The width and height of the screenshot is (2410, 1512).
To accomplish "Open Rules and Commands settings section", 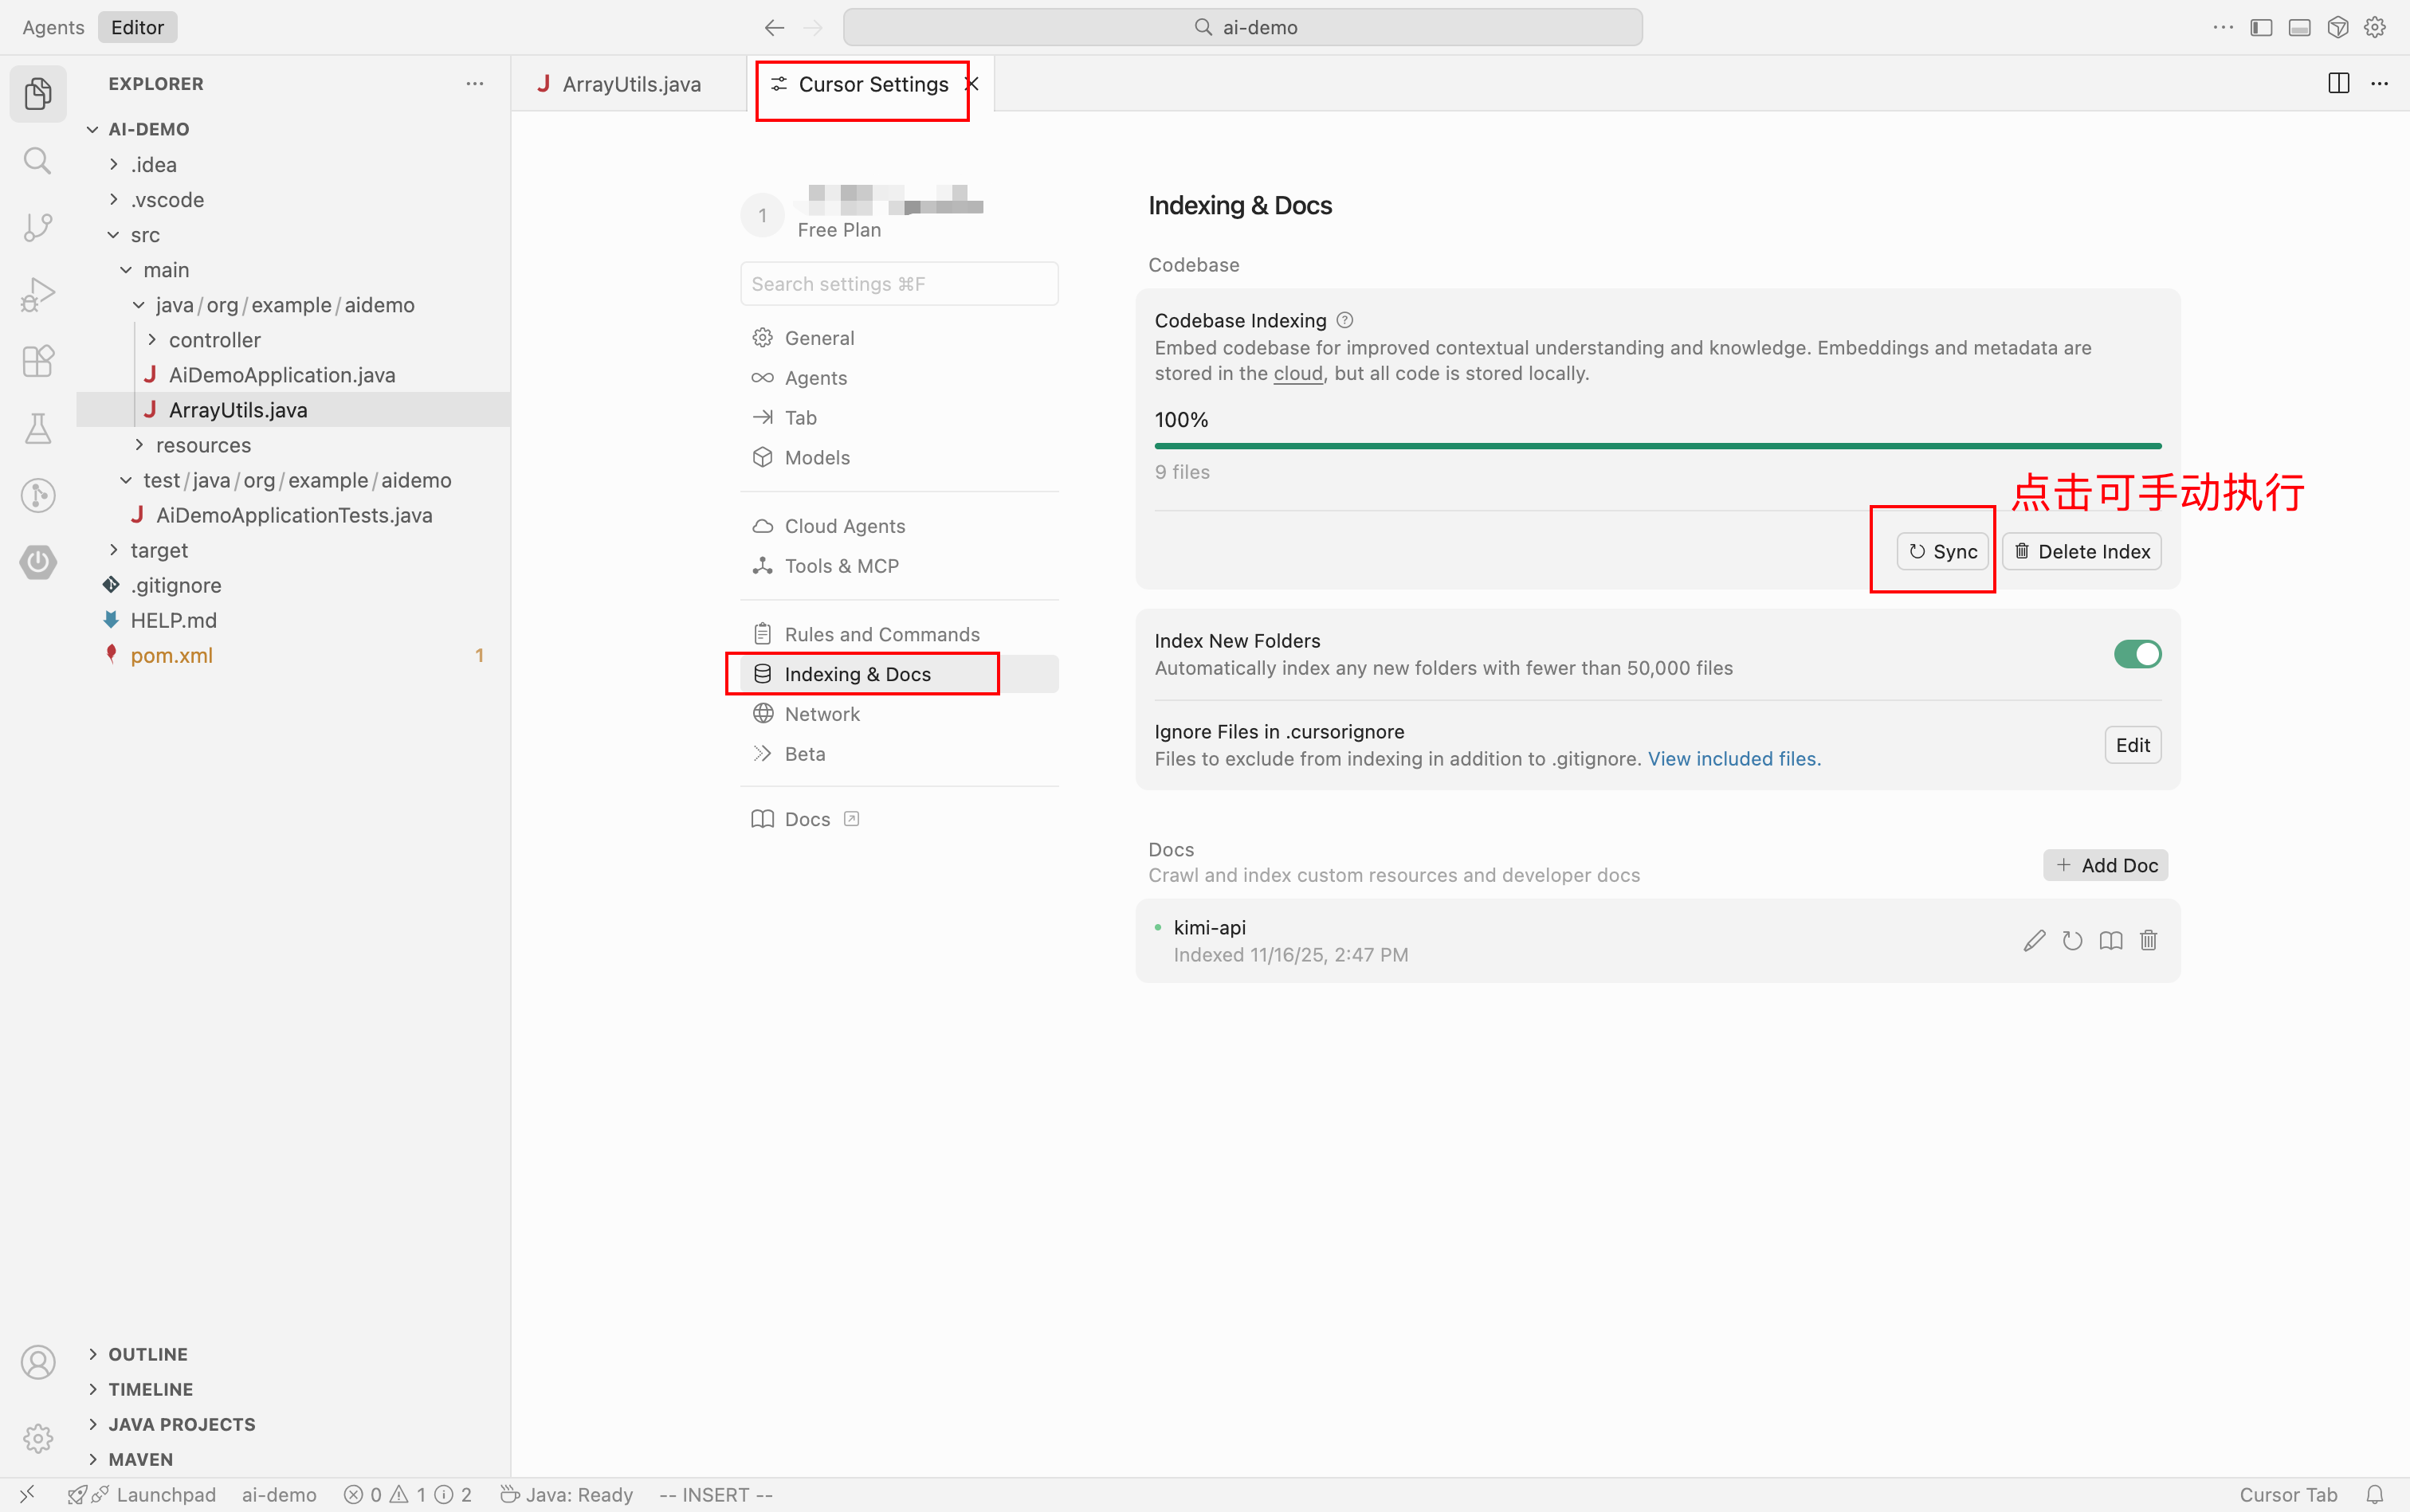I will pos(881,634).
